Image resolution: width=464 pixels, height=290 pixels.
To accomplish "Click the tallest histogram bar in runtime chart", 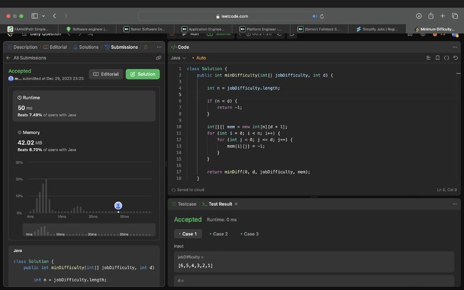I will 46,196.
